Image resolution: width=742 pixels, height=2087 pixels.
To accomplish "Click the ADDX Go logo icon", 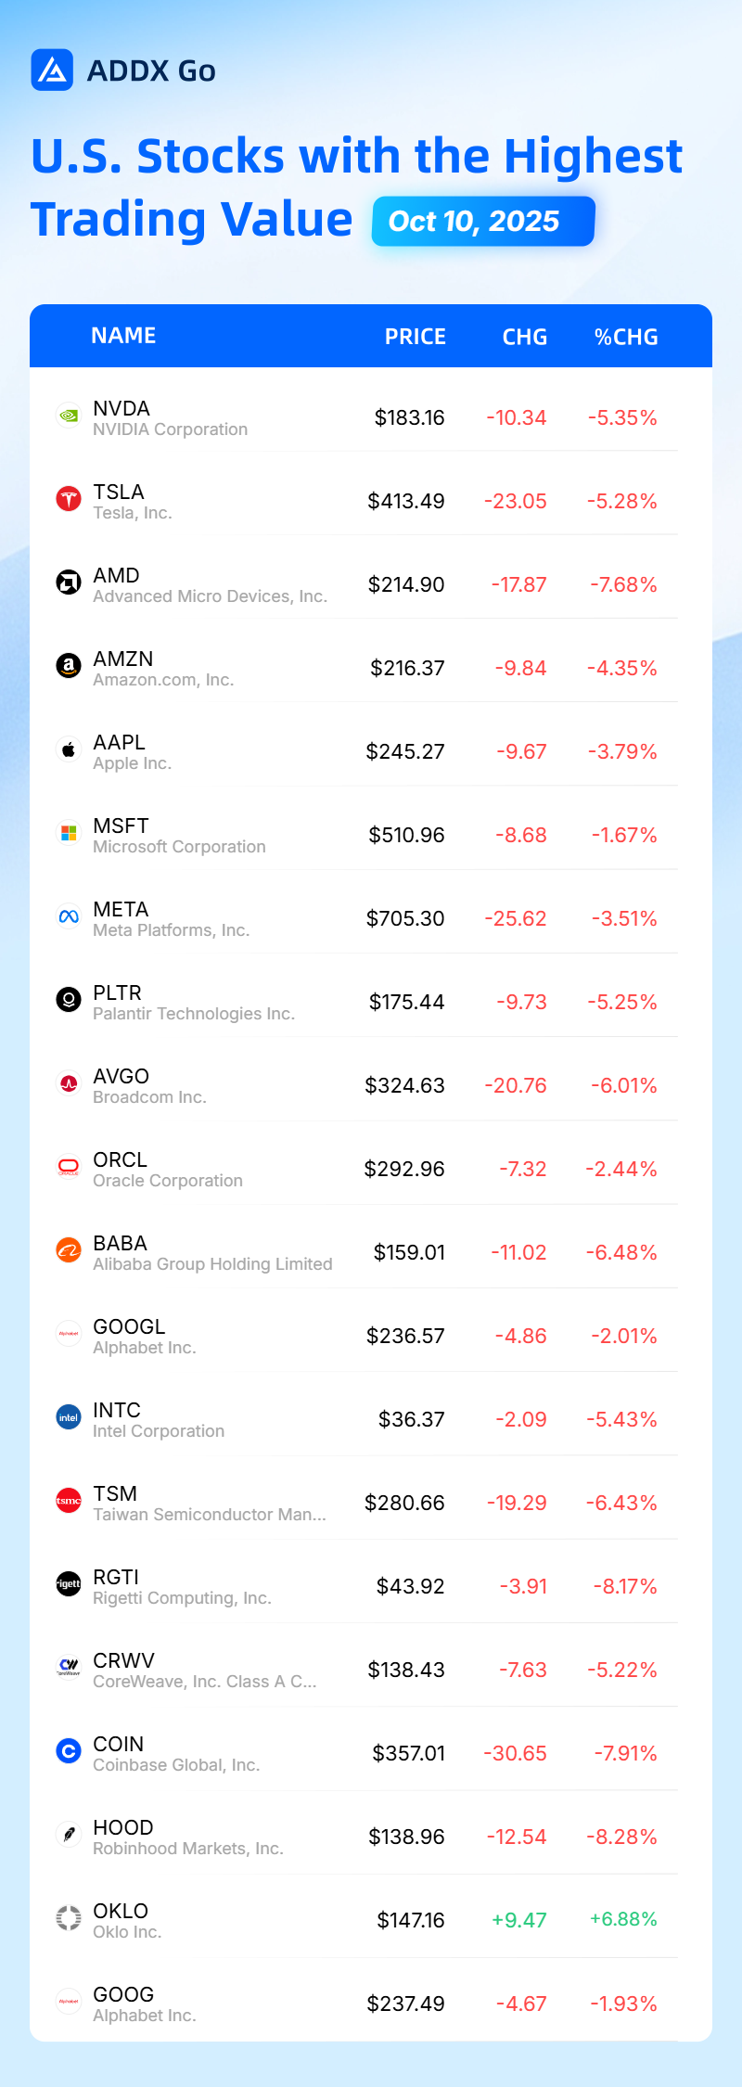I will point(52,70).
